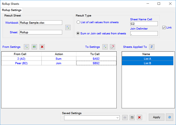Click the cell picker icon beside Sheet field

click(x=68, y=27)
